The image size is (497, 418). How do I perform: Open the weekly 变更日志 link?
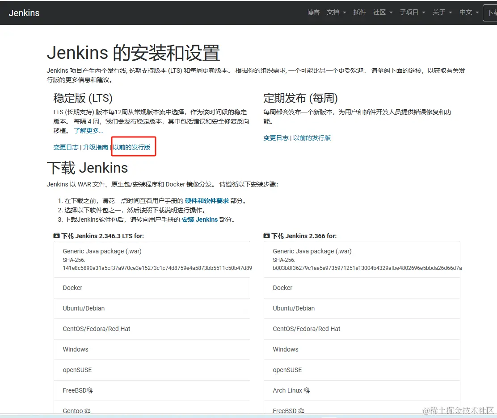[x=276, y=138]
